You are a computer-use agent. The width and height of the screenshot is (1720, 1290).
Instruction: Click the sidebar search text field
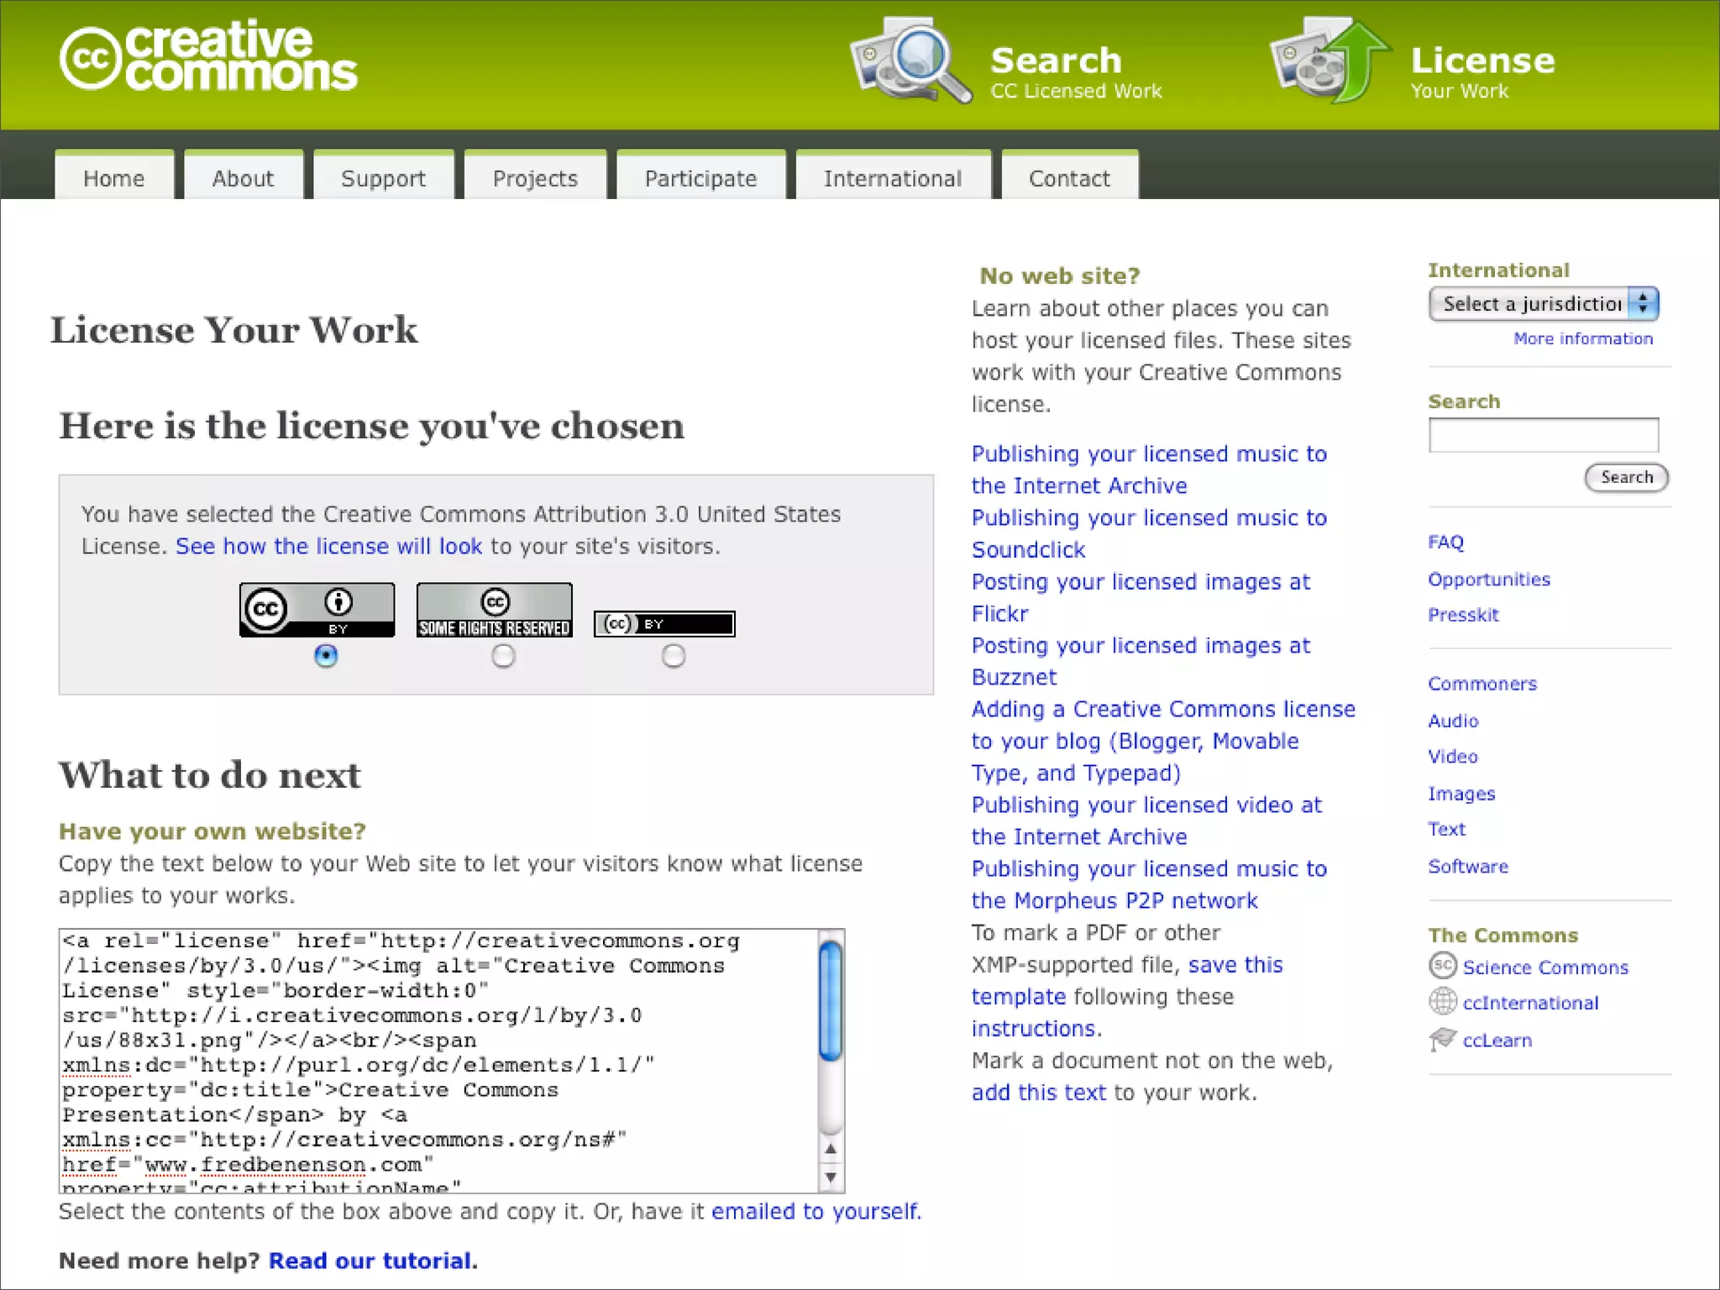[x=1543, y=435]
